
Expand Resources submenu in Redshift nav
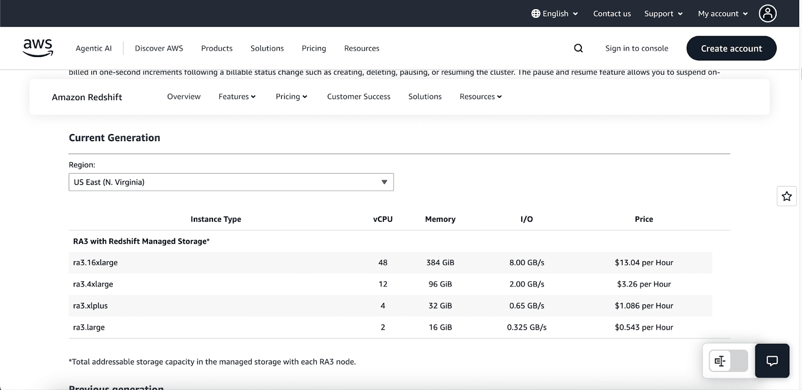[481, 97]
